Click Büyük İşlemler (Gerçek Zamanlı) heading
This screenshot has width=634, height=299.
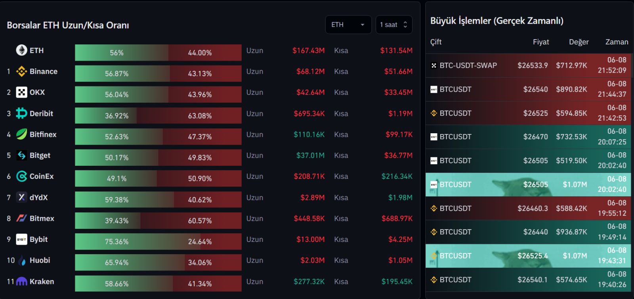click(497, 21)
